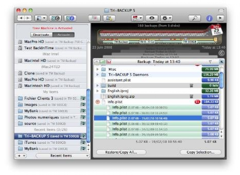Select Photos numeriques in My Items
The width and height of the screenshot is (240, 175).
[51, 117]
